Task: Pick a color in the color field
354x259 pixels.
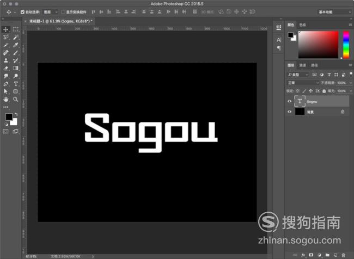Action: 319,45
